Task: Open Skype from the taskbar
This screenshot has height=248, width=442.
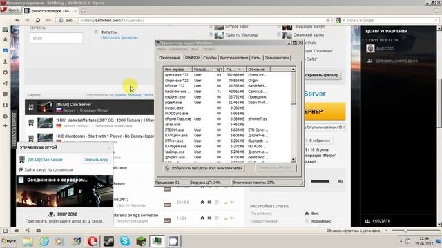Action: [x=124, y=241]
